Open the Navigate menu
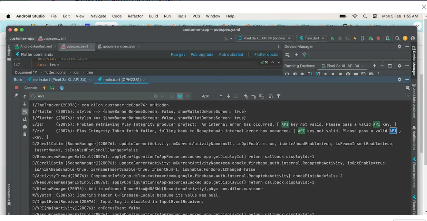Viewport: 427px width, 221px height. 98,16
